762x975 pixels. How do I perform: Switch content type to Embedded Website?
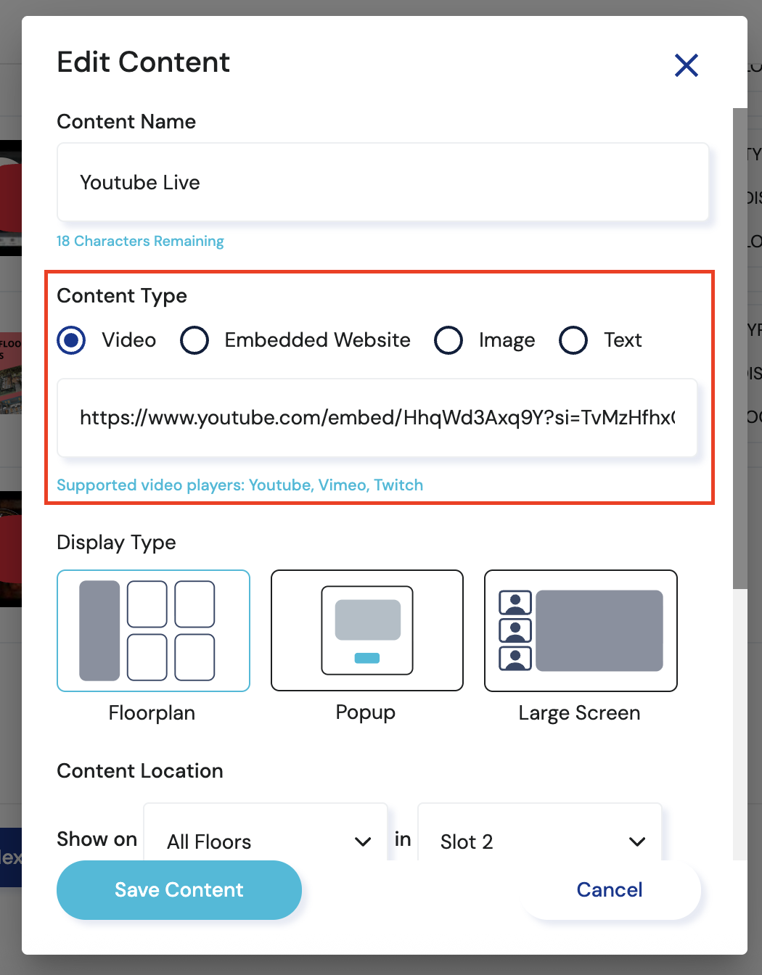point(194,340)
